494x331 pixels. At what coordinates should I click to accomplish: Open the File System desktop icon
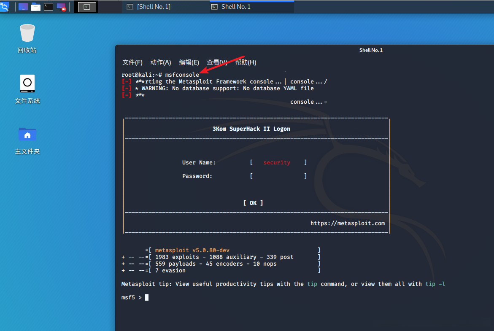point(27,89)
